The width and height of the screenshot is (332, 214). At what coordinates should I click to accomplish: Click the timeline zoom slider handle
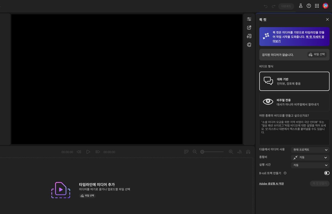[x=202, y=152]
